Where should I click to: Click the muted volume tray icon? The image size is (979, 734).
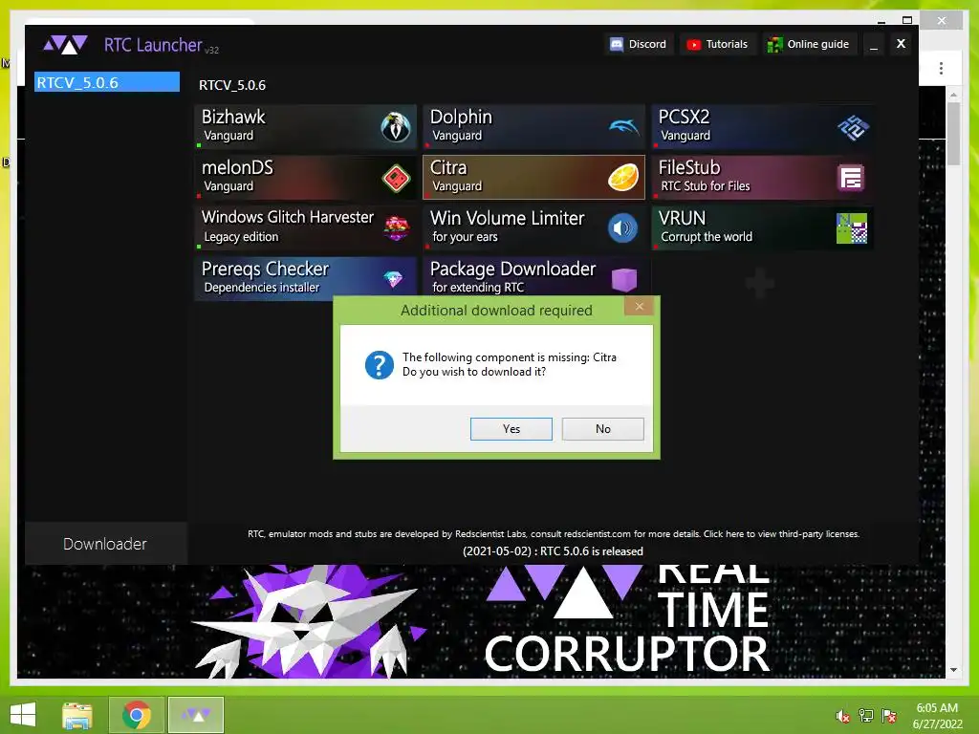pyautogui.click(x=842, y=716)
